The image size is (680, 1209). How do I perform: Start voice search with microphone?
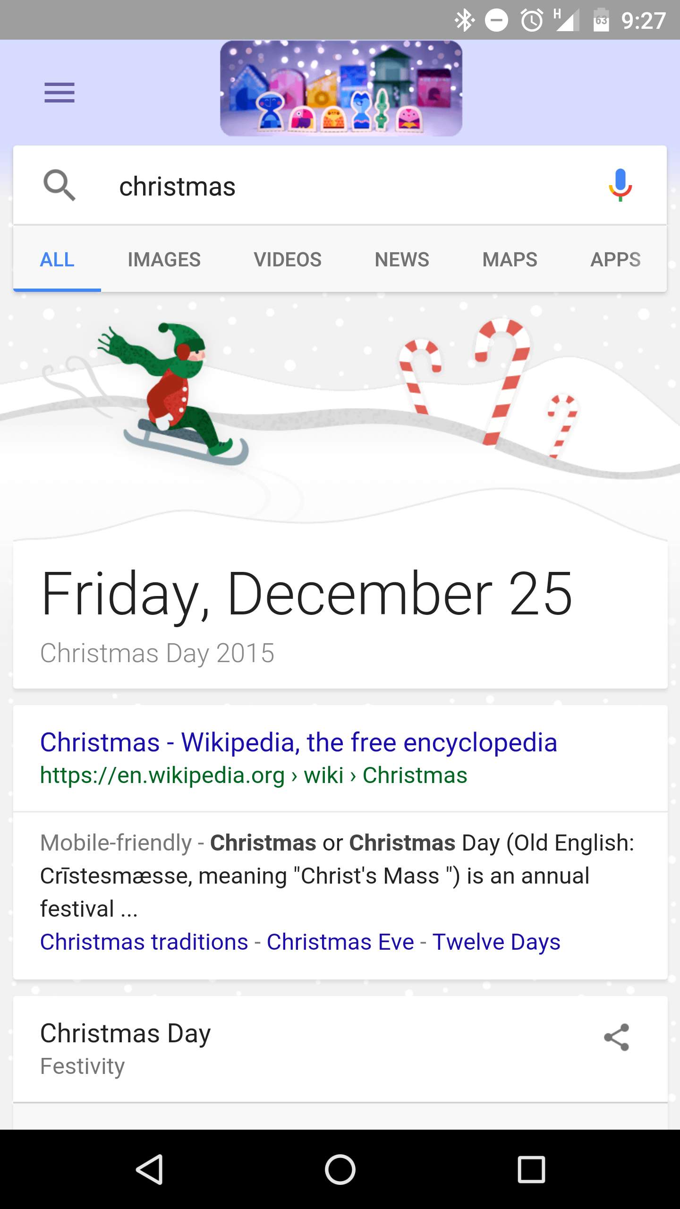point(620,185)
